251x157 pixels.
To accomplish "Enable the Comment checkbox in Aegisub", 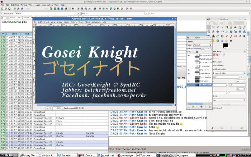I will tap(3, 13).
